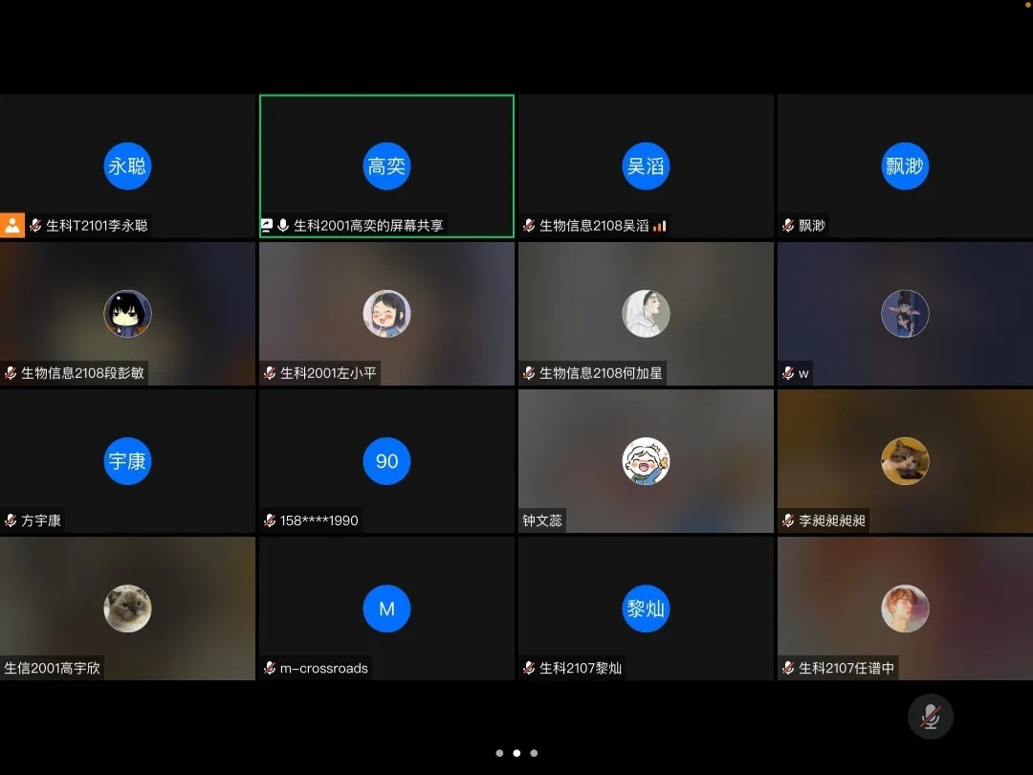This screenshot has width=1033, height=775.
Task: Click the muted mic icon beside 方宇康
Action: pos(11,520)
